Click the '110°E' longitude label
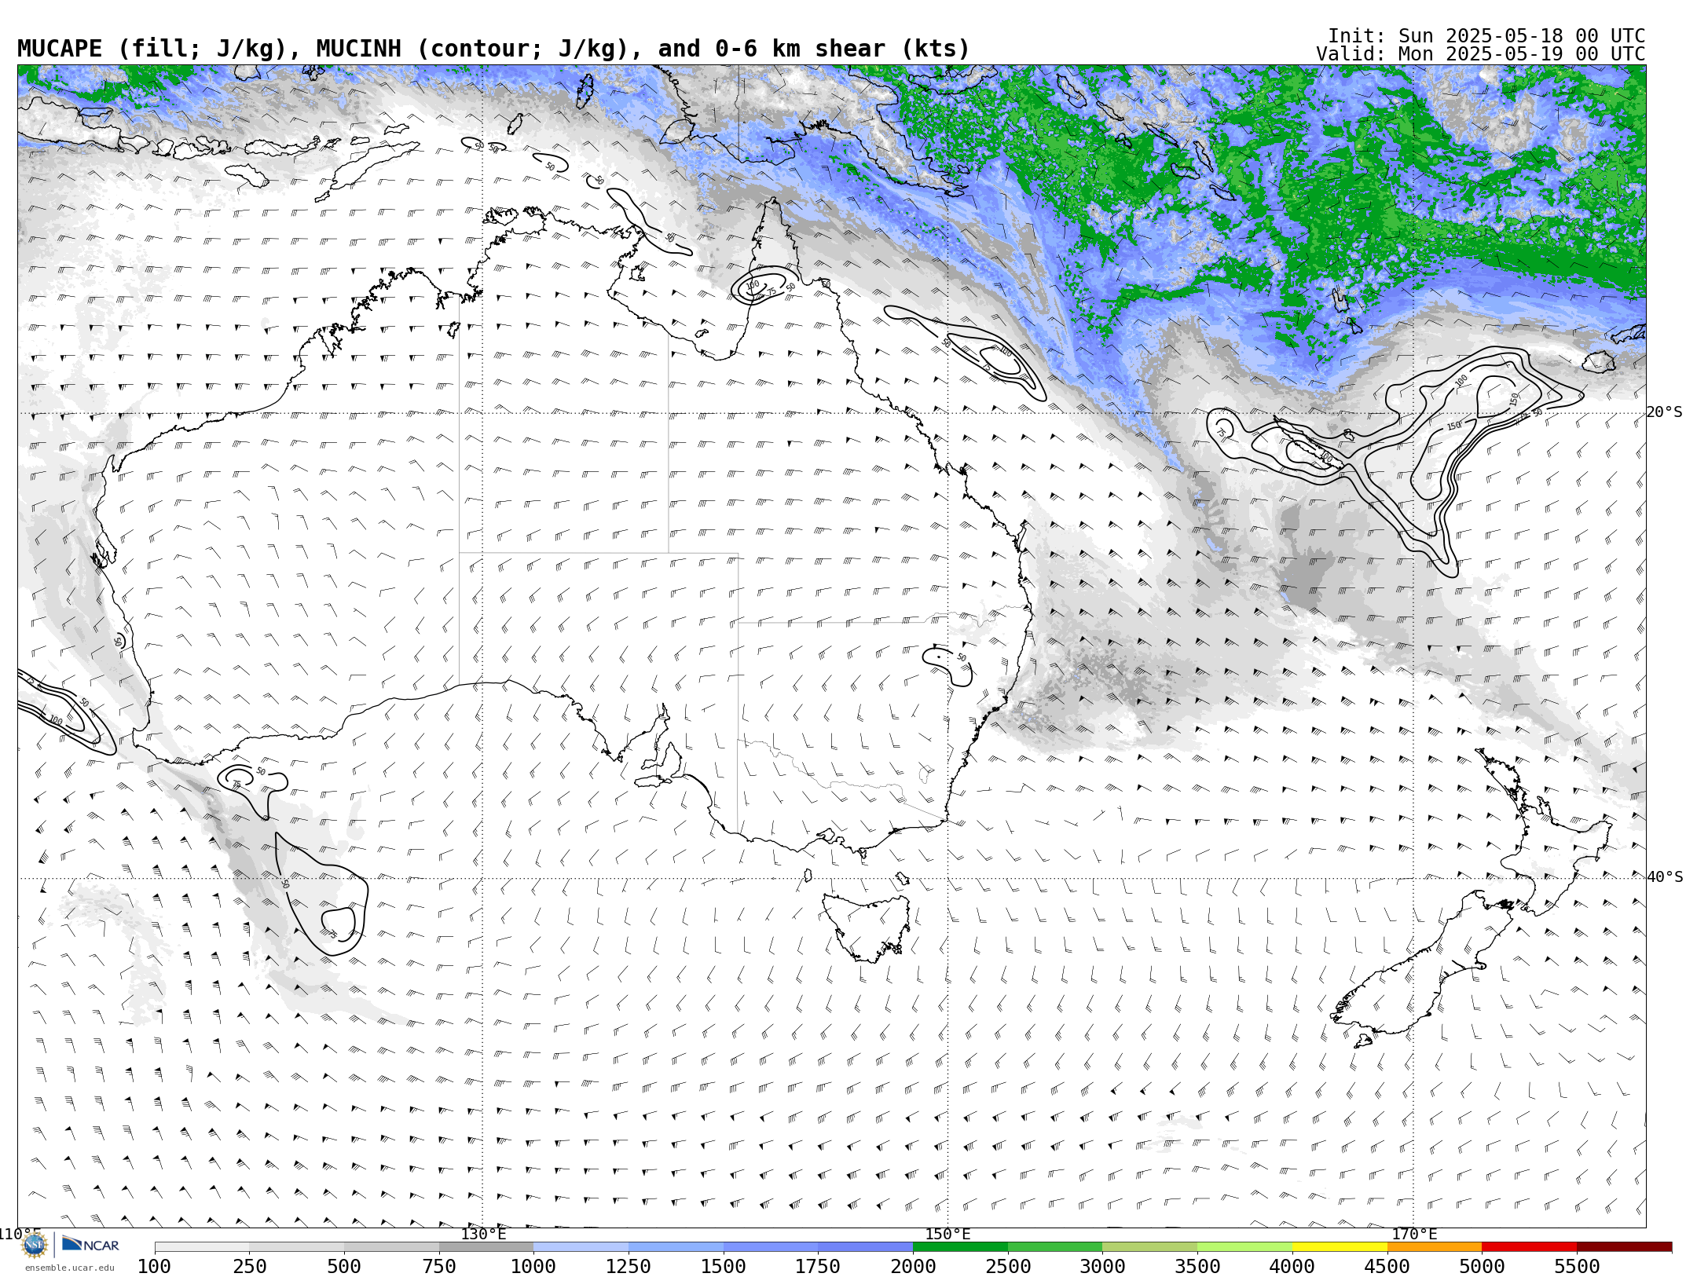 [20, 1234]
